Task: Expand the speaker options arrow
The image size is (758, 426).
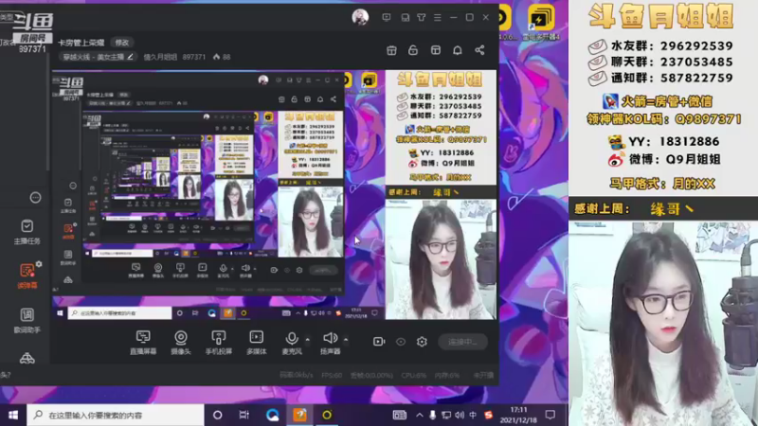Action: click(346, 340)
